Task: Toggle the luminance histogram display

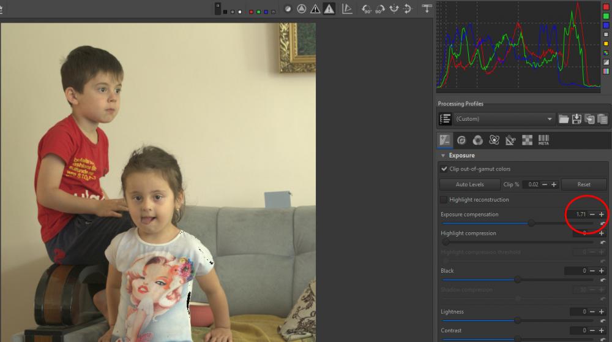Action: point(606,34)
